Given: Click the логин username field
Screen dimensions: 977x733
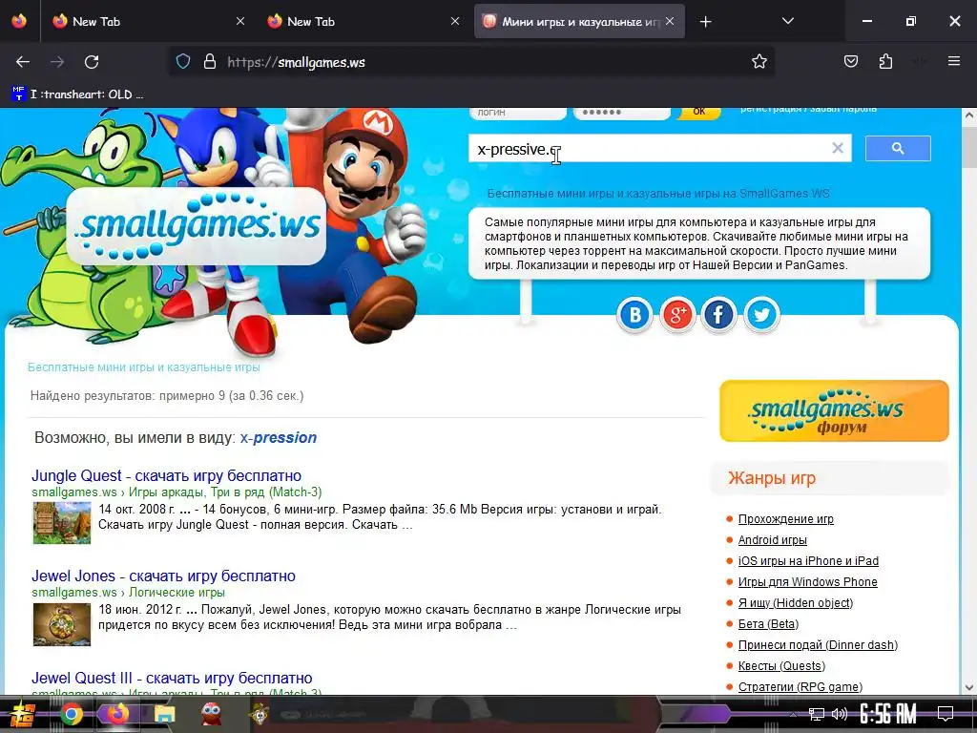Looking at the screenshot, I should [518, 113].
